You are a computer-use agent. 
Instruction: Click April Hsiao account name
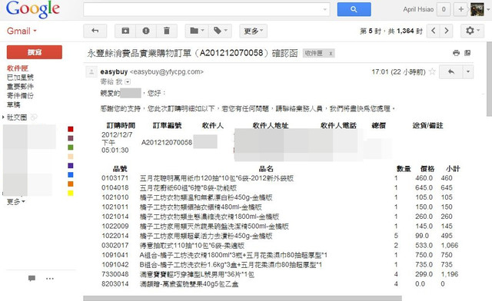418,9
